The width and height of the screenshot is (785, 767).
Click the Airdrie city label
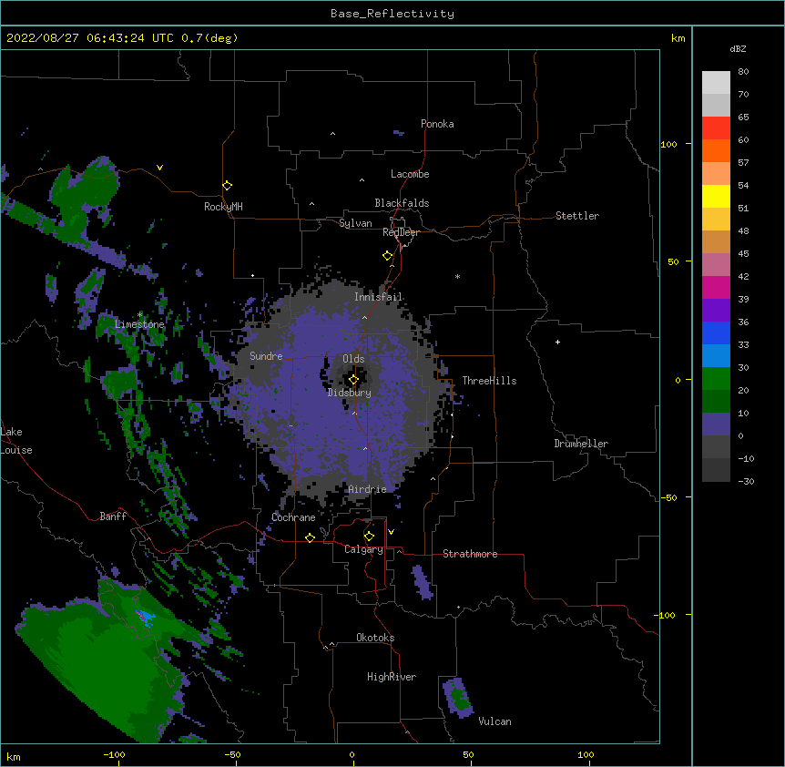pyautogui.click(x=367, y=489)
